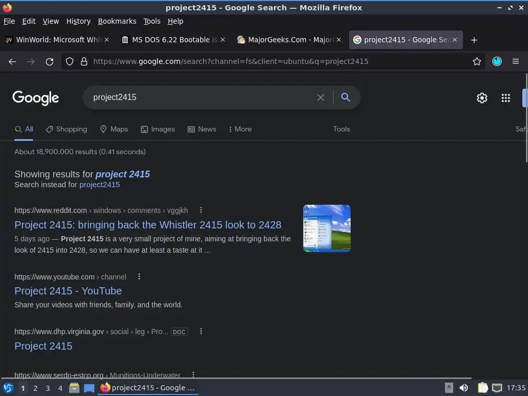This screenshot has width=528, height=396.
Task: Open options for the serdp-estcp.org result
Action: point(193,374)
